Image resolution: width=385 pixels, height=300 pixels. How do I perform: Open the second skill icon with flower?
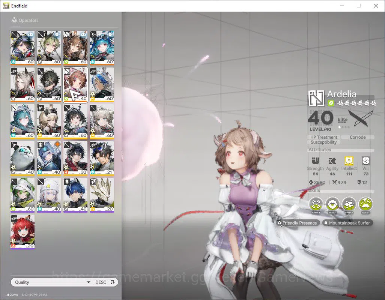click(332, 204)
